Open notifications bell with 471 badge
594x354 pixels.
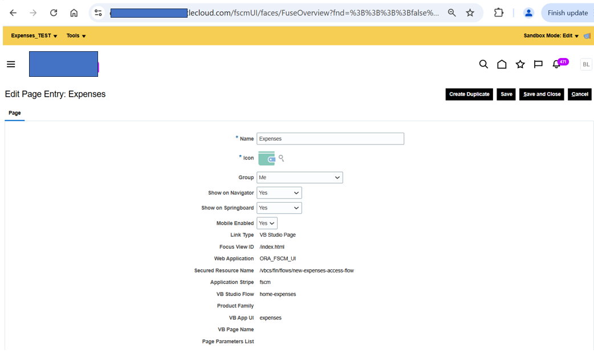point(560,64)
